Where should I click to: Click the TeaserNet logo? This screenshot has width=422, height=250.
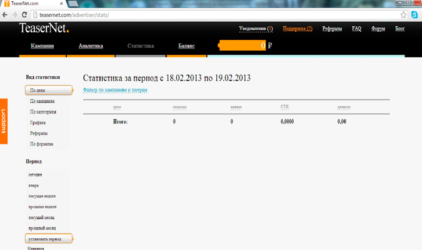point(44,28)
